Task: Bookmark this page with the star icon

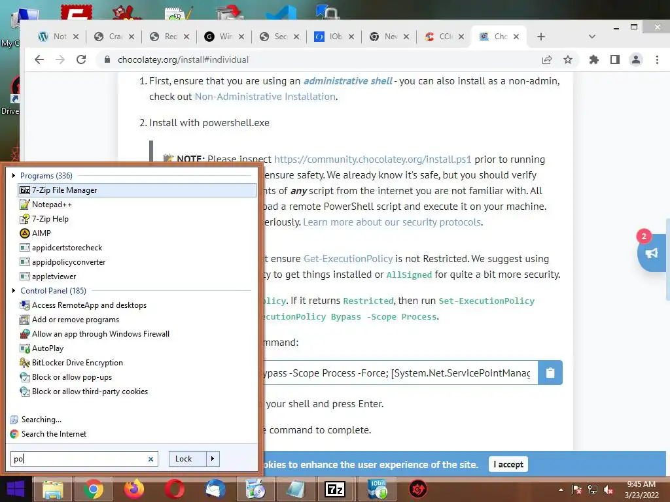Action: pyautogui.click(x=568, y=59)
